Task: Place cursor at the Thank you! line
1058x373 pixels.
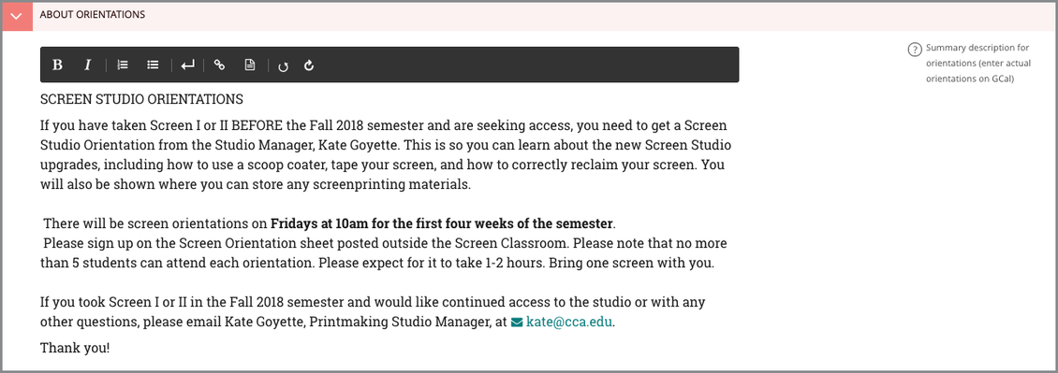Action: [x=75, y=348]
